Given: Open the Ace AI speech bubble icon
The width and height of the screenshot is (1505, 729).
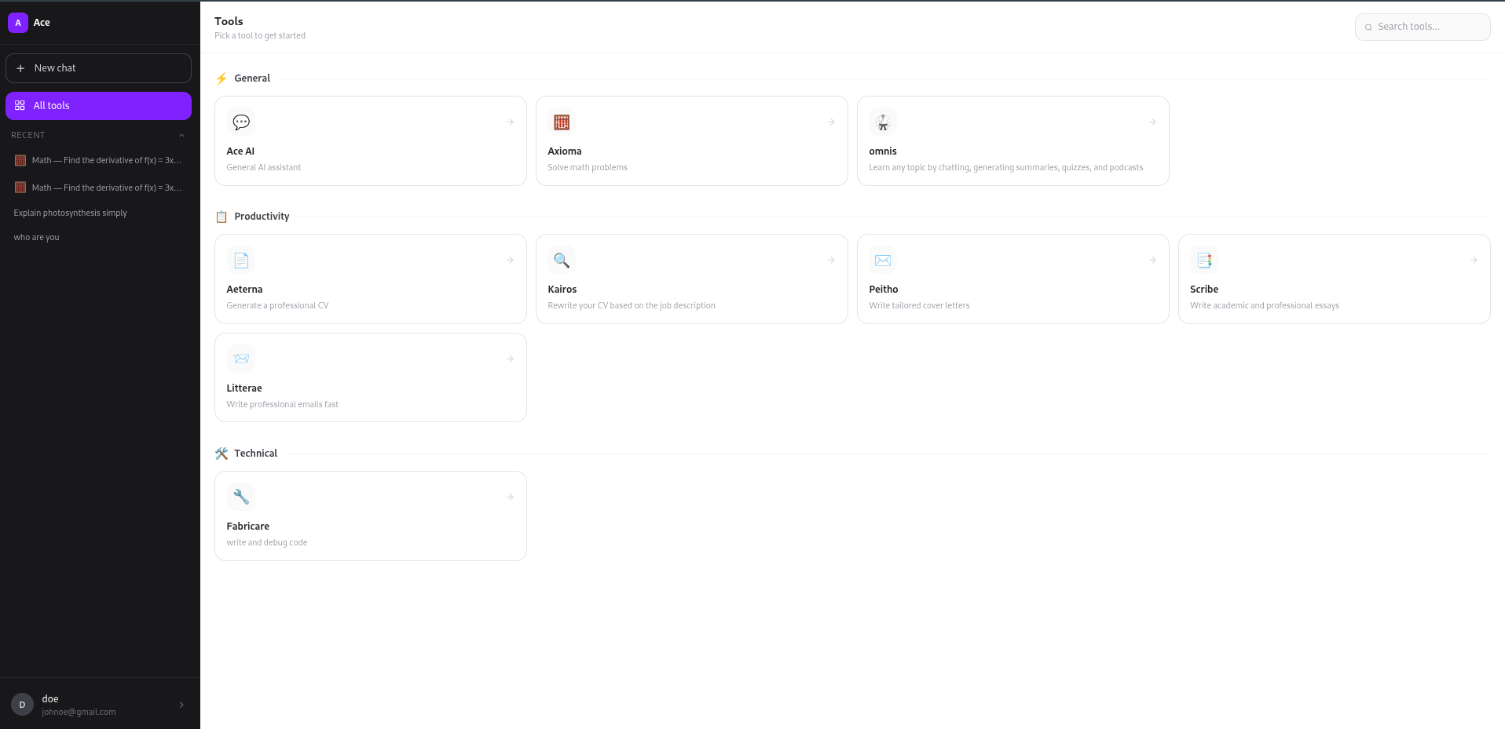Looking at the screenshot, I should click(241, 122).
